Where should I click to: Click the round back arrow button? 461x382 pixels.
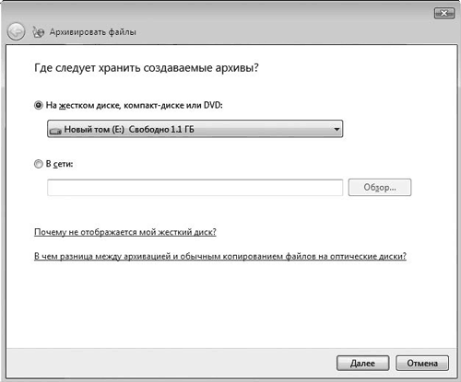16,31
